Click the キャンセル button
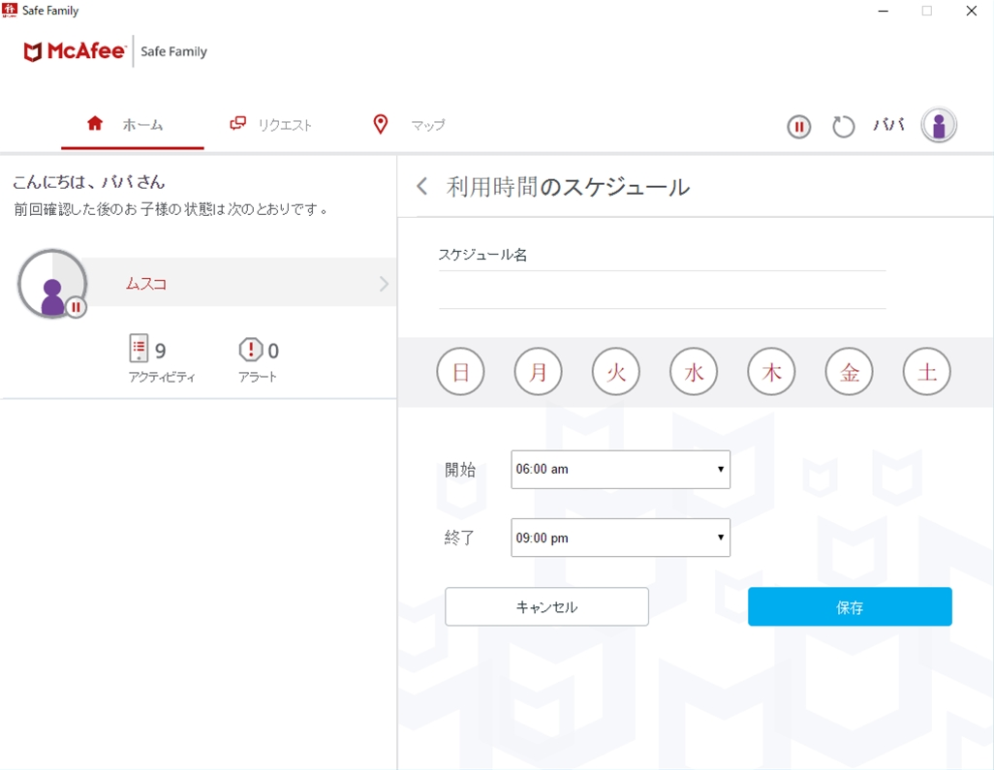994x770 pixels. coord(546,607)
